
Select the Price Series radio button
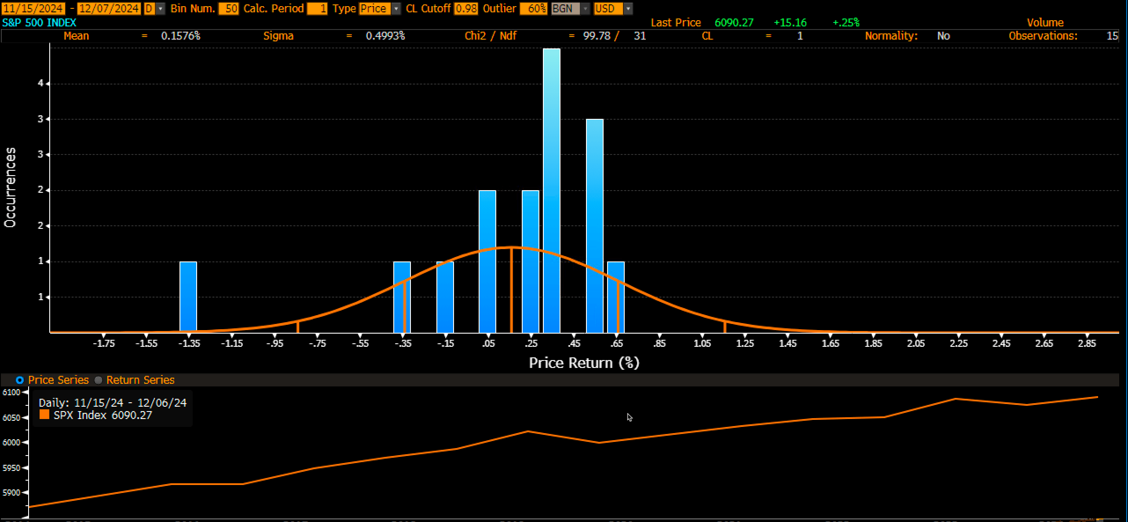[20, 380]
